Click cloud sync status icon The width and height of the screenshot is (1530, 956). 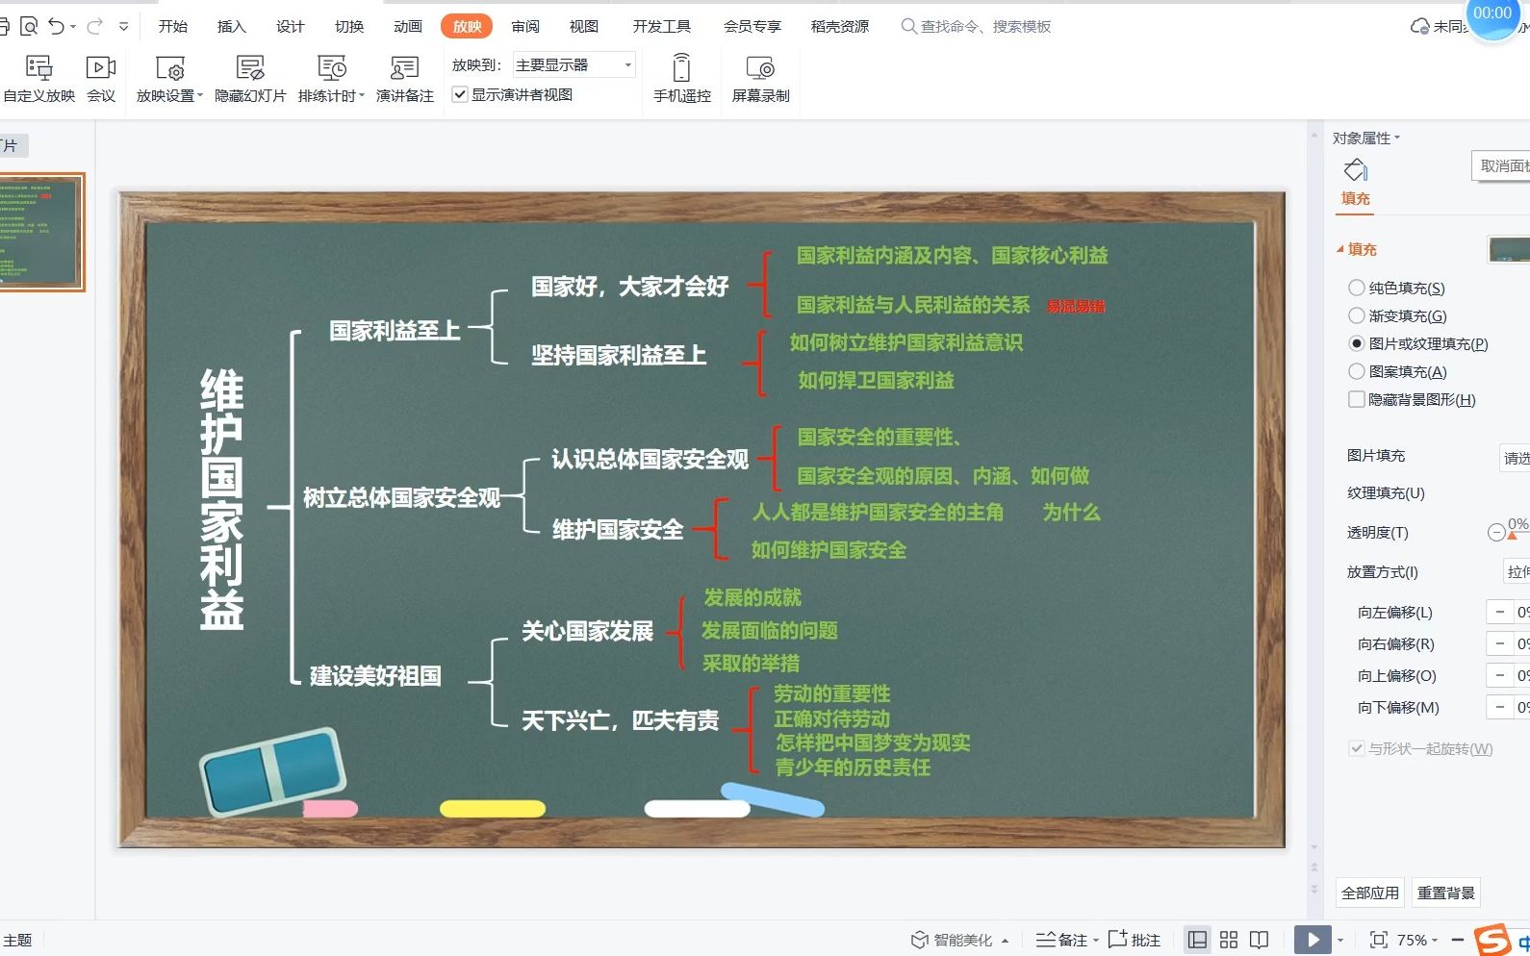(x=1419, y=27)
